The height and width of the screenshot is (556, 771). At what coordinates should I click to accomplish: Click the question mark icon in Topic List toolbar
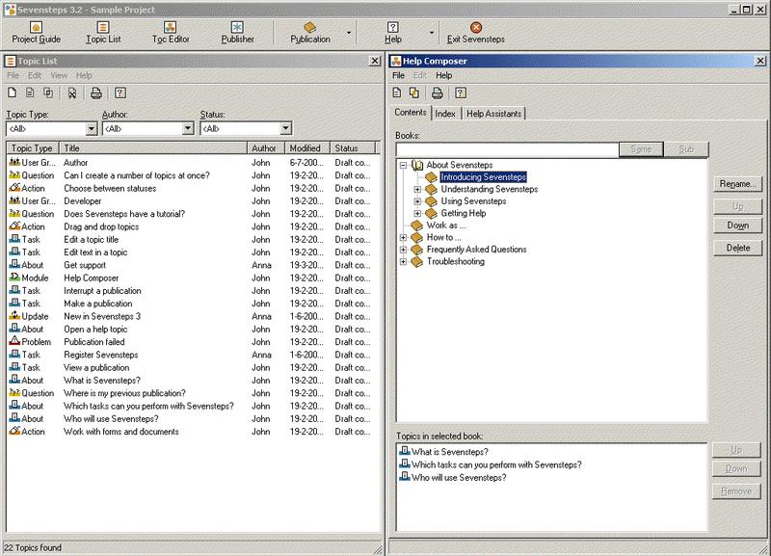pyautogui.click(x=120, y=93)
